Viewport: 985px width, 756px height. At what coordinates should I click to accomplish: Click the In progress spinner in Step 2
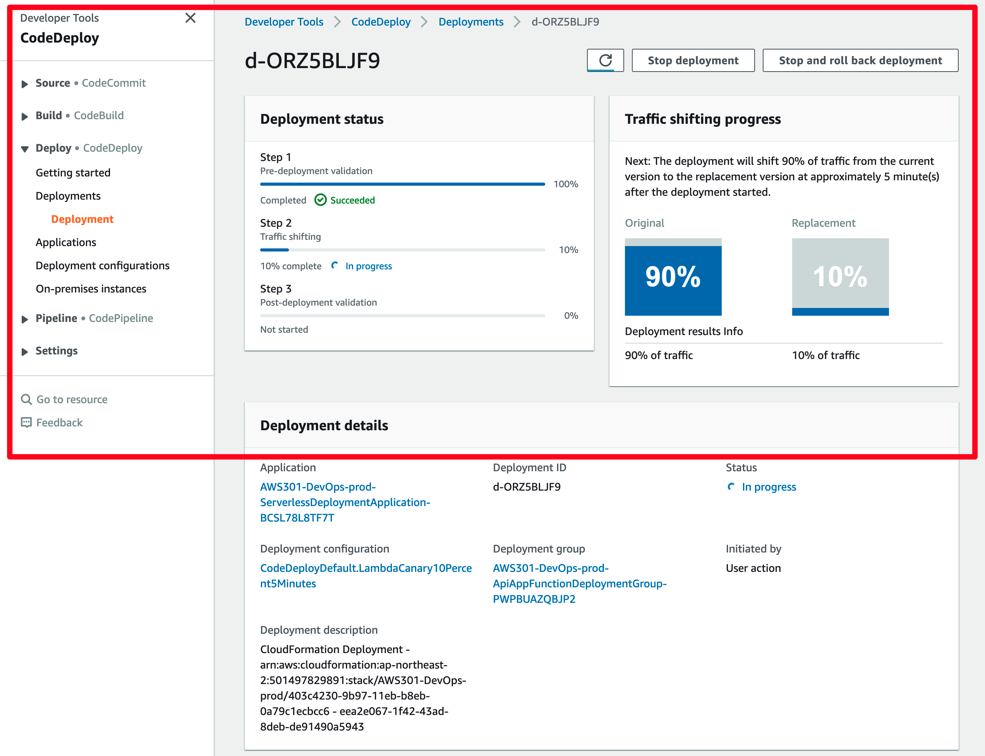click(335, 265)
